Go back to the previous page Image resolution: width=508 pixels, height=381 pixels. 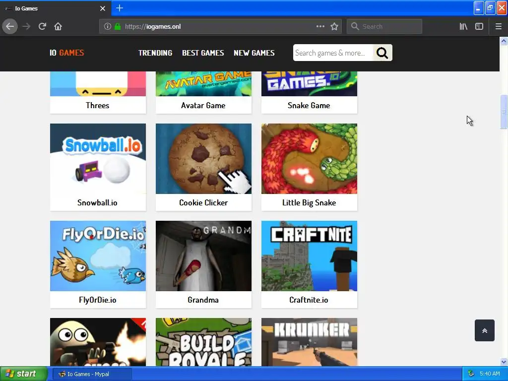(10, 27)
